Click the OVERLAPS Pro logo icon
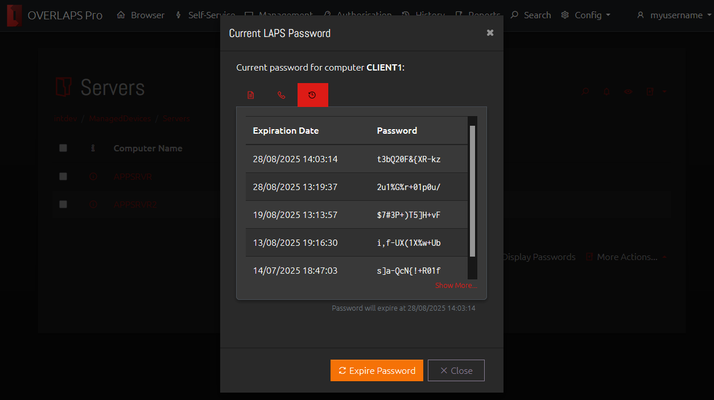Viewport: 714px width, 400px height. pos(15,15)
